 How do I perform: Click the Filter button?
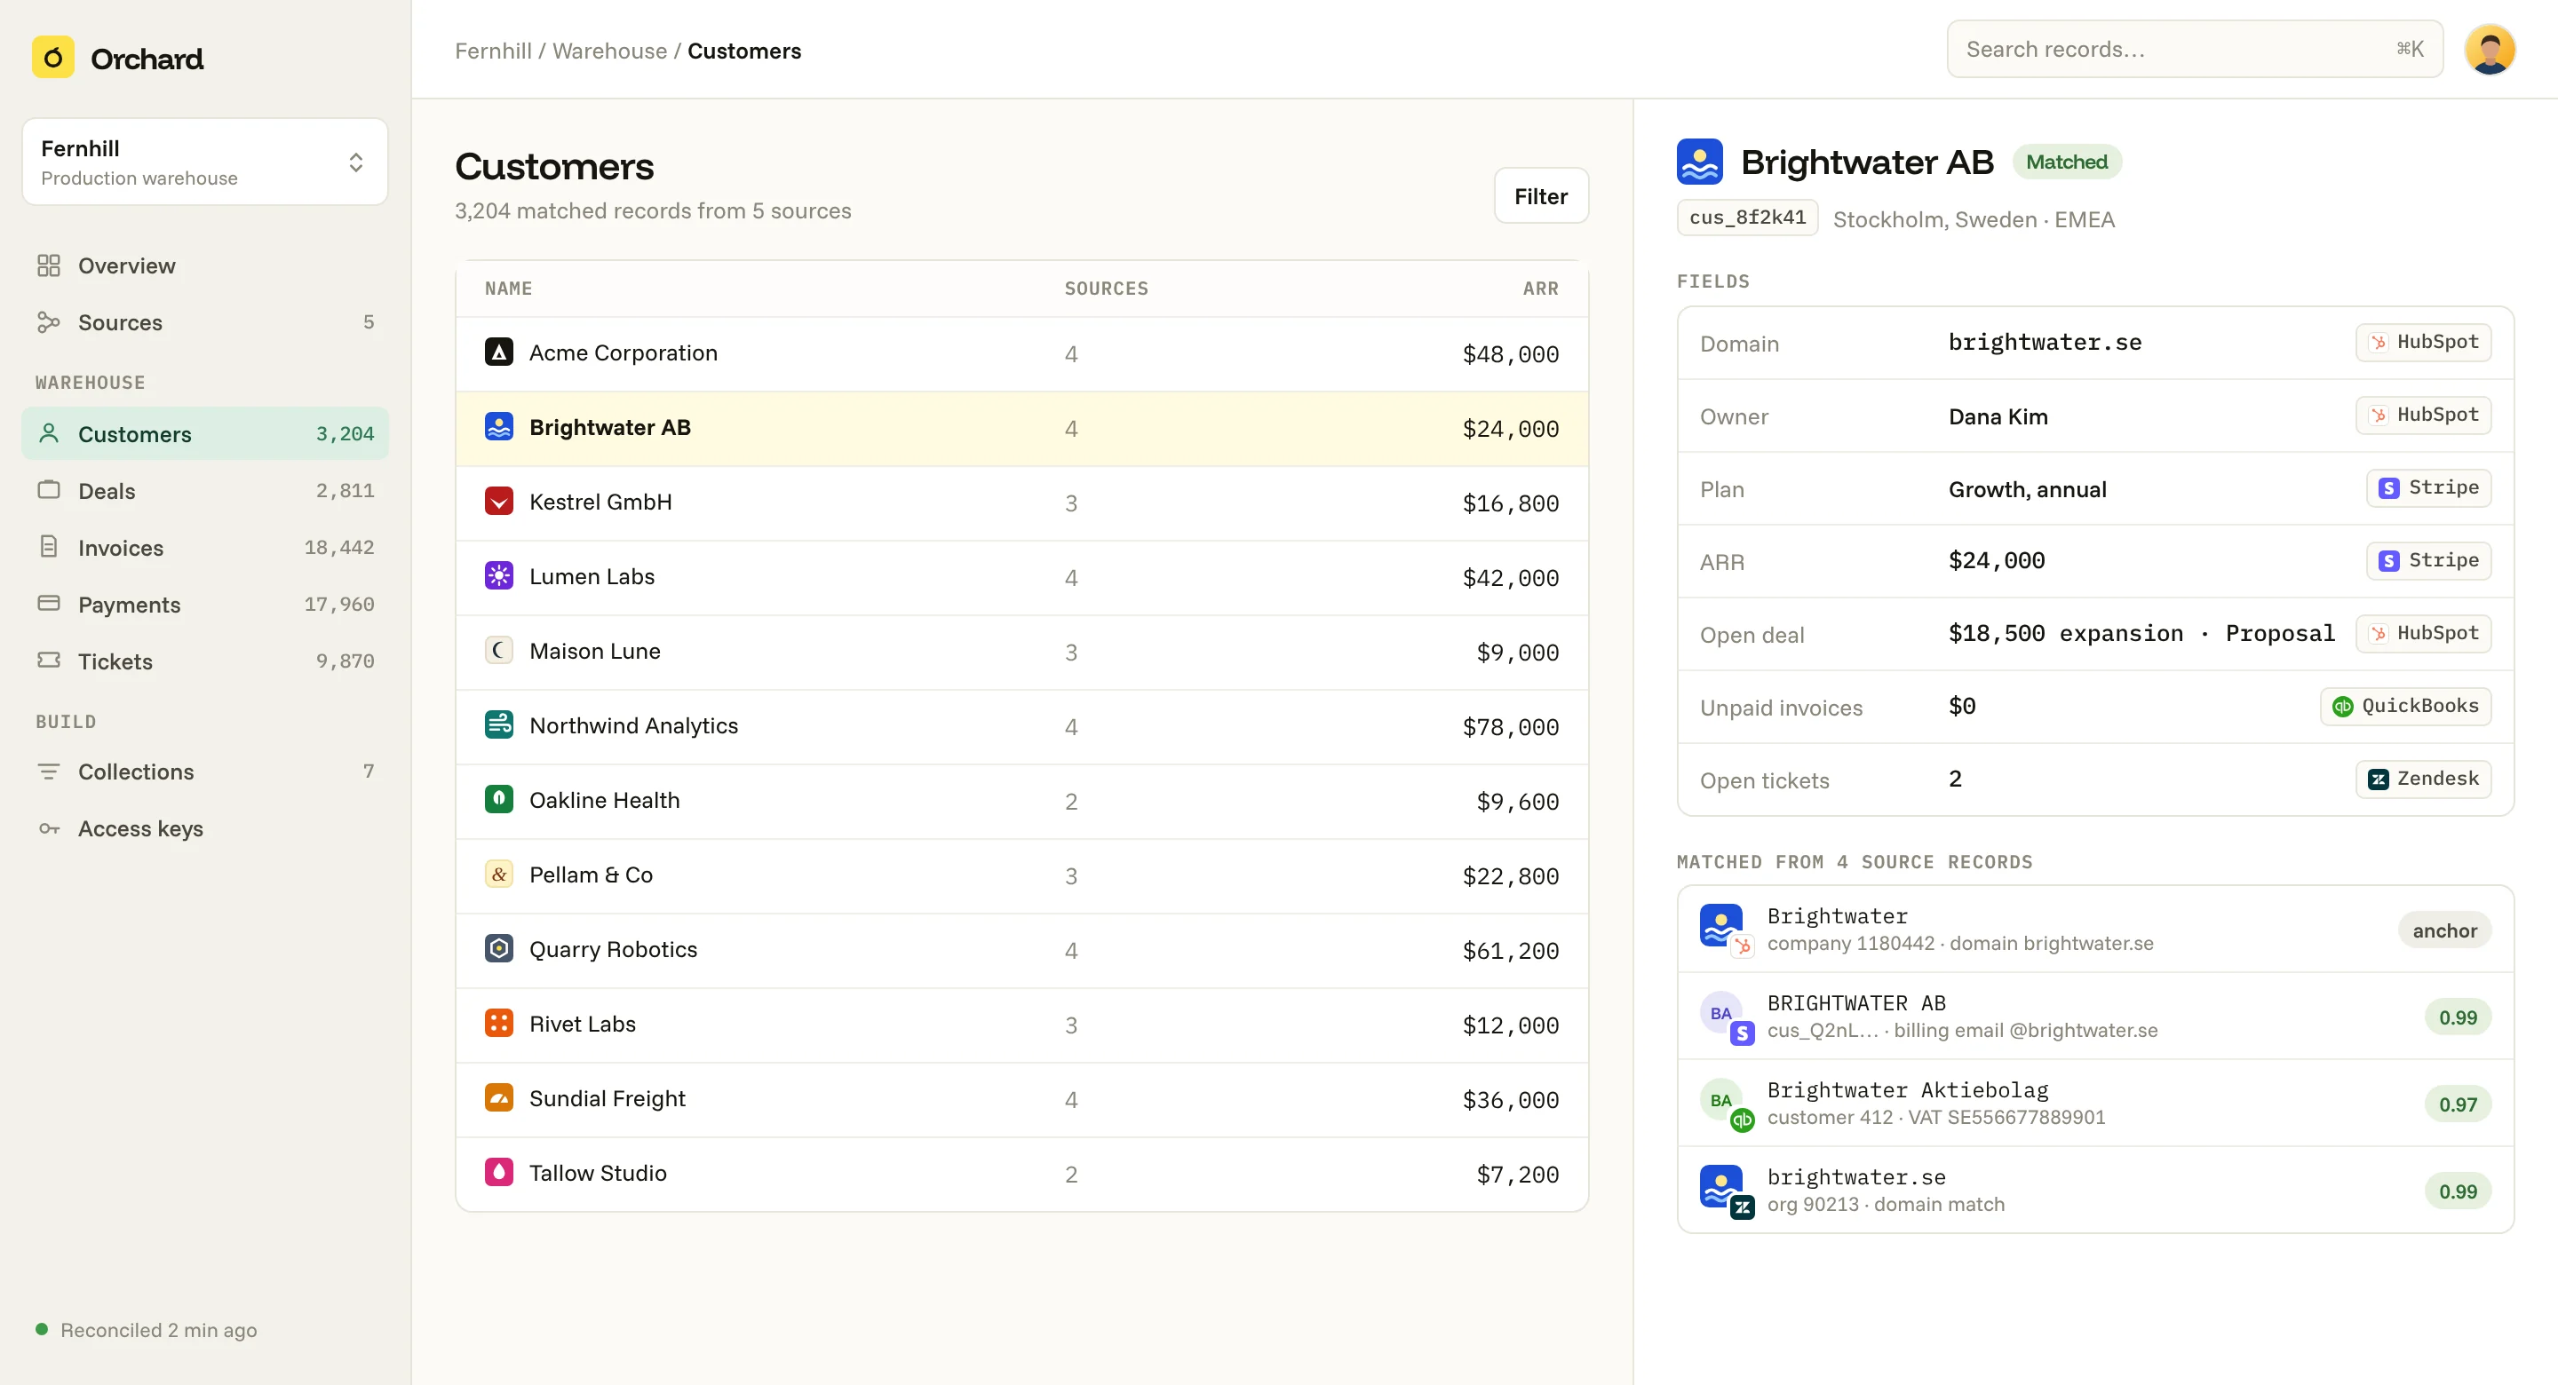(1540, 196)
